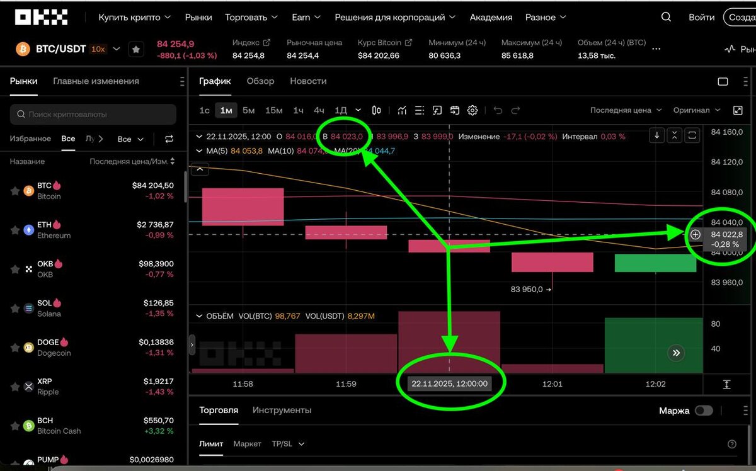This screenshot has height=471, width=756.
Task: Favorite the Ethereum row star
Action: click(15, 230)
